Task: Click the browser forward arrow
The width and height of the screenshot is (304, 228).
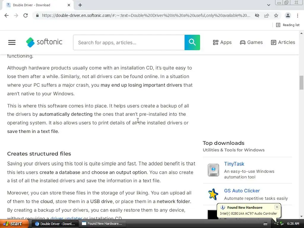Action: pyautogui.click(x=16, y=15)
